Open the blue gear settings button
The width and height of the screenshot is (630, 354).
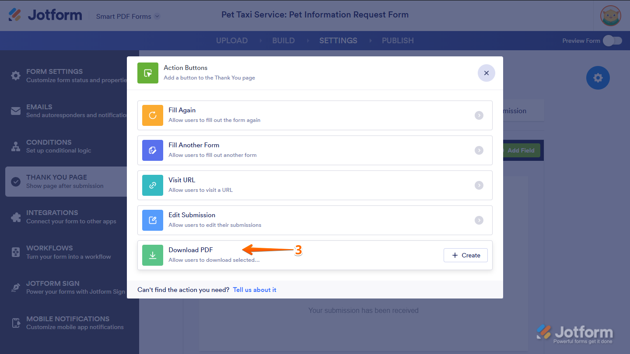(598, 78)
